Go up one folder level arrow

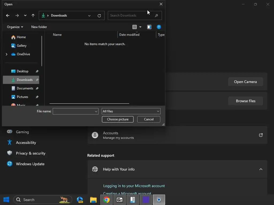coord(33,15)
